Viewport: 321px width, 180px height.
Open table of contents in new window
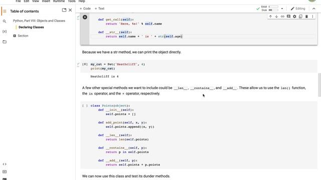tap(64, 10)
